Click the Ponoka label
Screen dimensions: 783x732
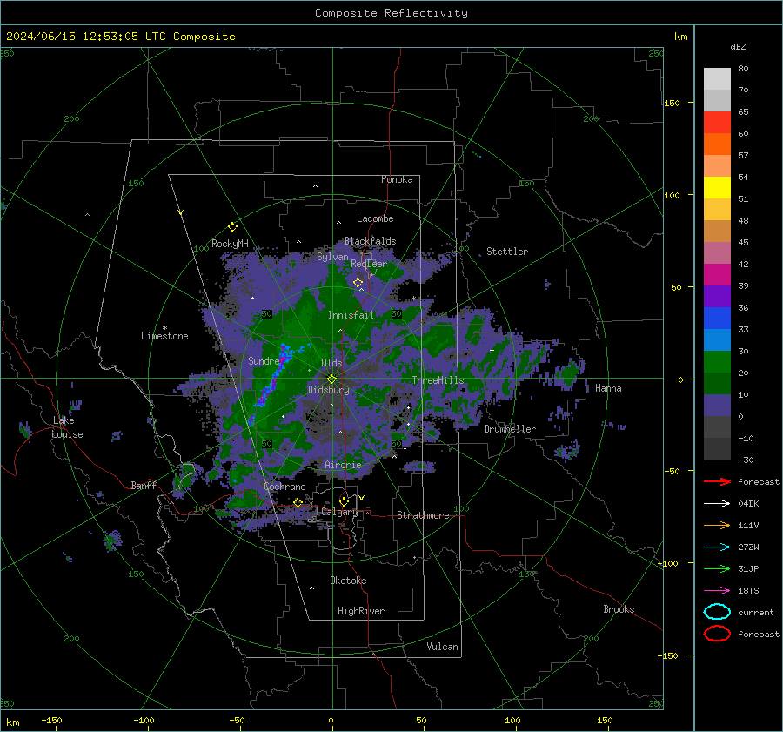[x=397, y=180]
